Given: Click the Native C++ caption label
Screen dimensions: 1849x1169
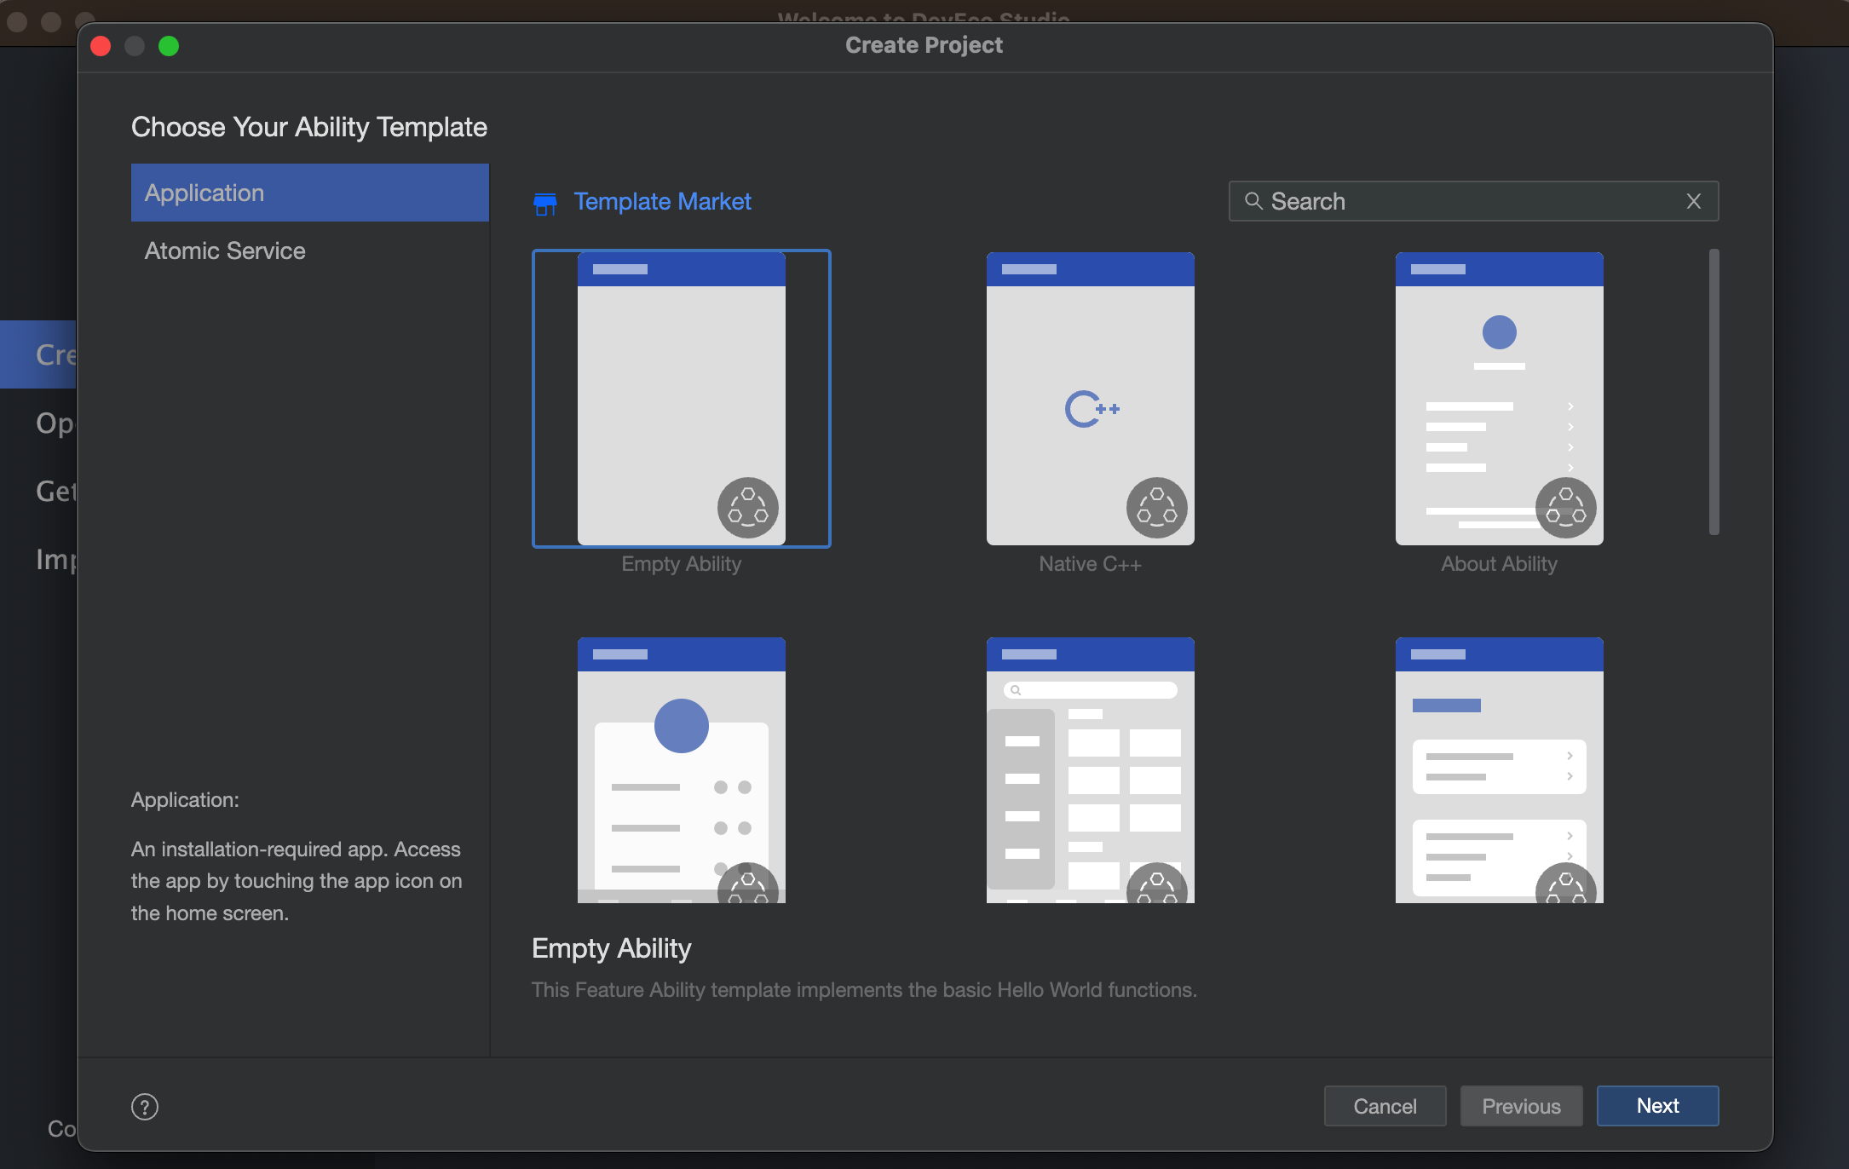Looking at the screenshot, I should 1091,564.
